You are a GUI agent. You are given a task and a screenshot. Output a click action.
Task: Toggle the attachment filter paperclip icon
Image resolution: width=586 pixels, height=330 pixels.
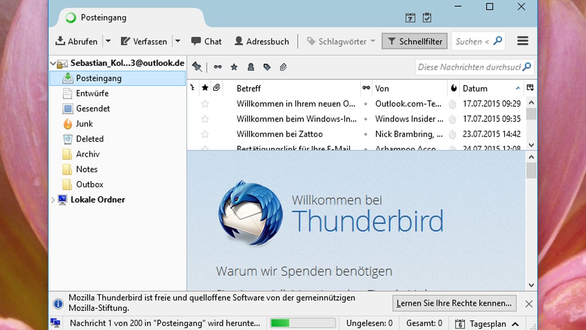pos(283,67)
